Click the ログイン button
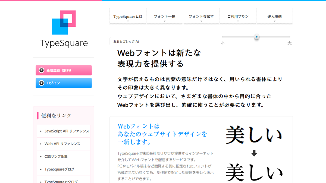 point(64,83)
